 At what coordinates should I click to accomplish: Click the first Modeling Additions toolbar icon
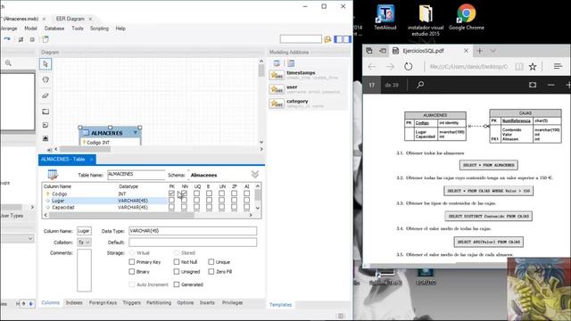click(277, 63)
